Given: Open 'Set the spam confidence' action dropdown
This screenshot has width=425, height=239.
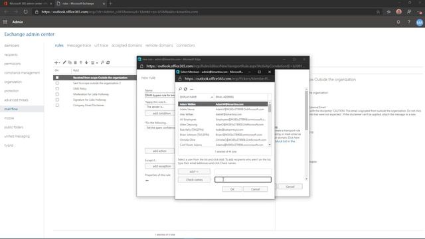Looking at the screenshot, I should 160,127.
